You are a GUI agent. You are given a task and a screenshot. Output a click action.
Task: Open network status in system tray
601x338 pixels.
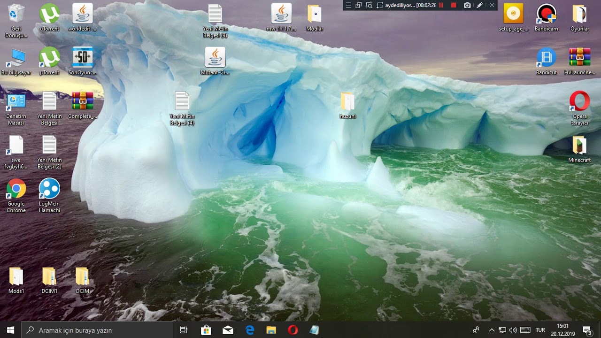[x=502, y=330]
